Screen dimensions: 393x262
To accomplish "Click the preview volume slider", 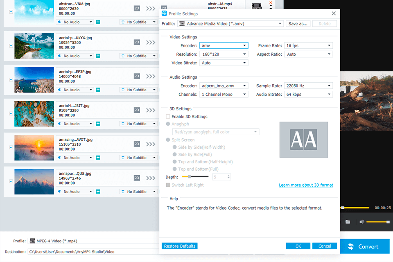I will [377, 222].
